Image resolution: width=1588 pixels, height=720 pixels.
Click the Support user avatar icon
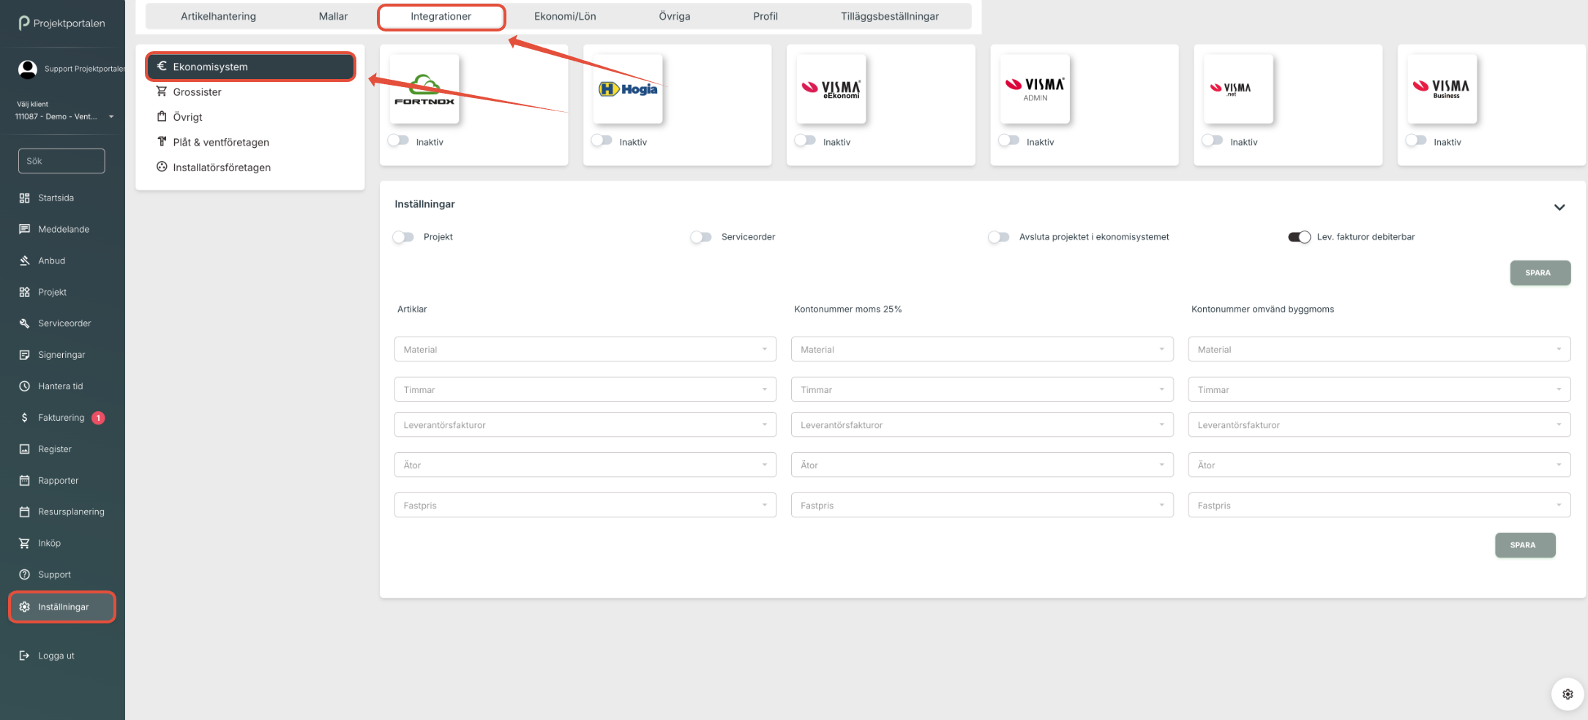pos(28,69)
